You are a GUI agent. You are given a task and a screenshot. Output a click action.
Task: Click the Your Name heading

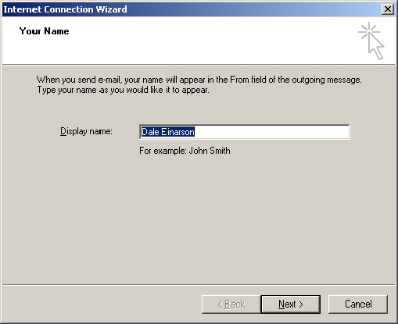44,31
